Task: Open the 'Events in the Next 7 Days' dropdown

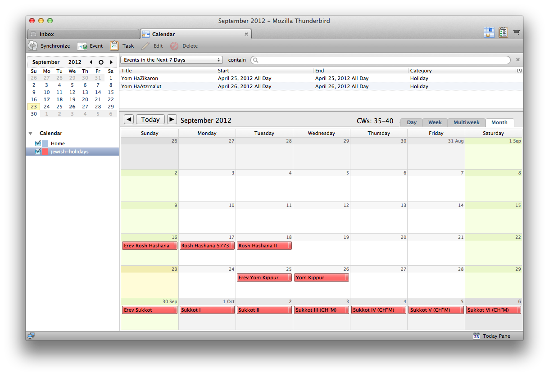Action: click(x=172, y=60)
